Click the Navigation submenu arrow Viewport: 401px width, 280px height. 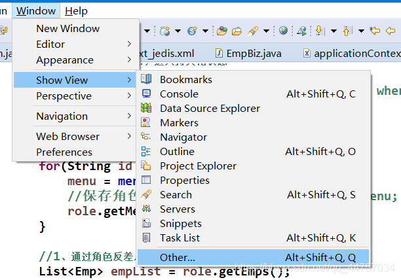(x=129, y=116)
